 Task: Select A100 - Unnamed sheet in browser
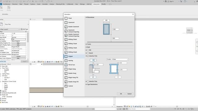pyautogui.click(x=7, y=97)
